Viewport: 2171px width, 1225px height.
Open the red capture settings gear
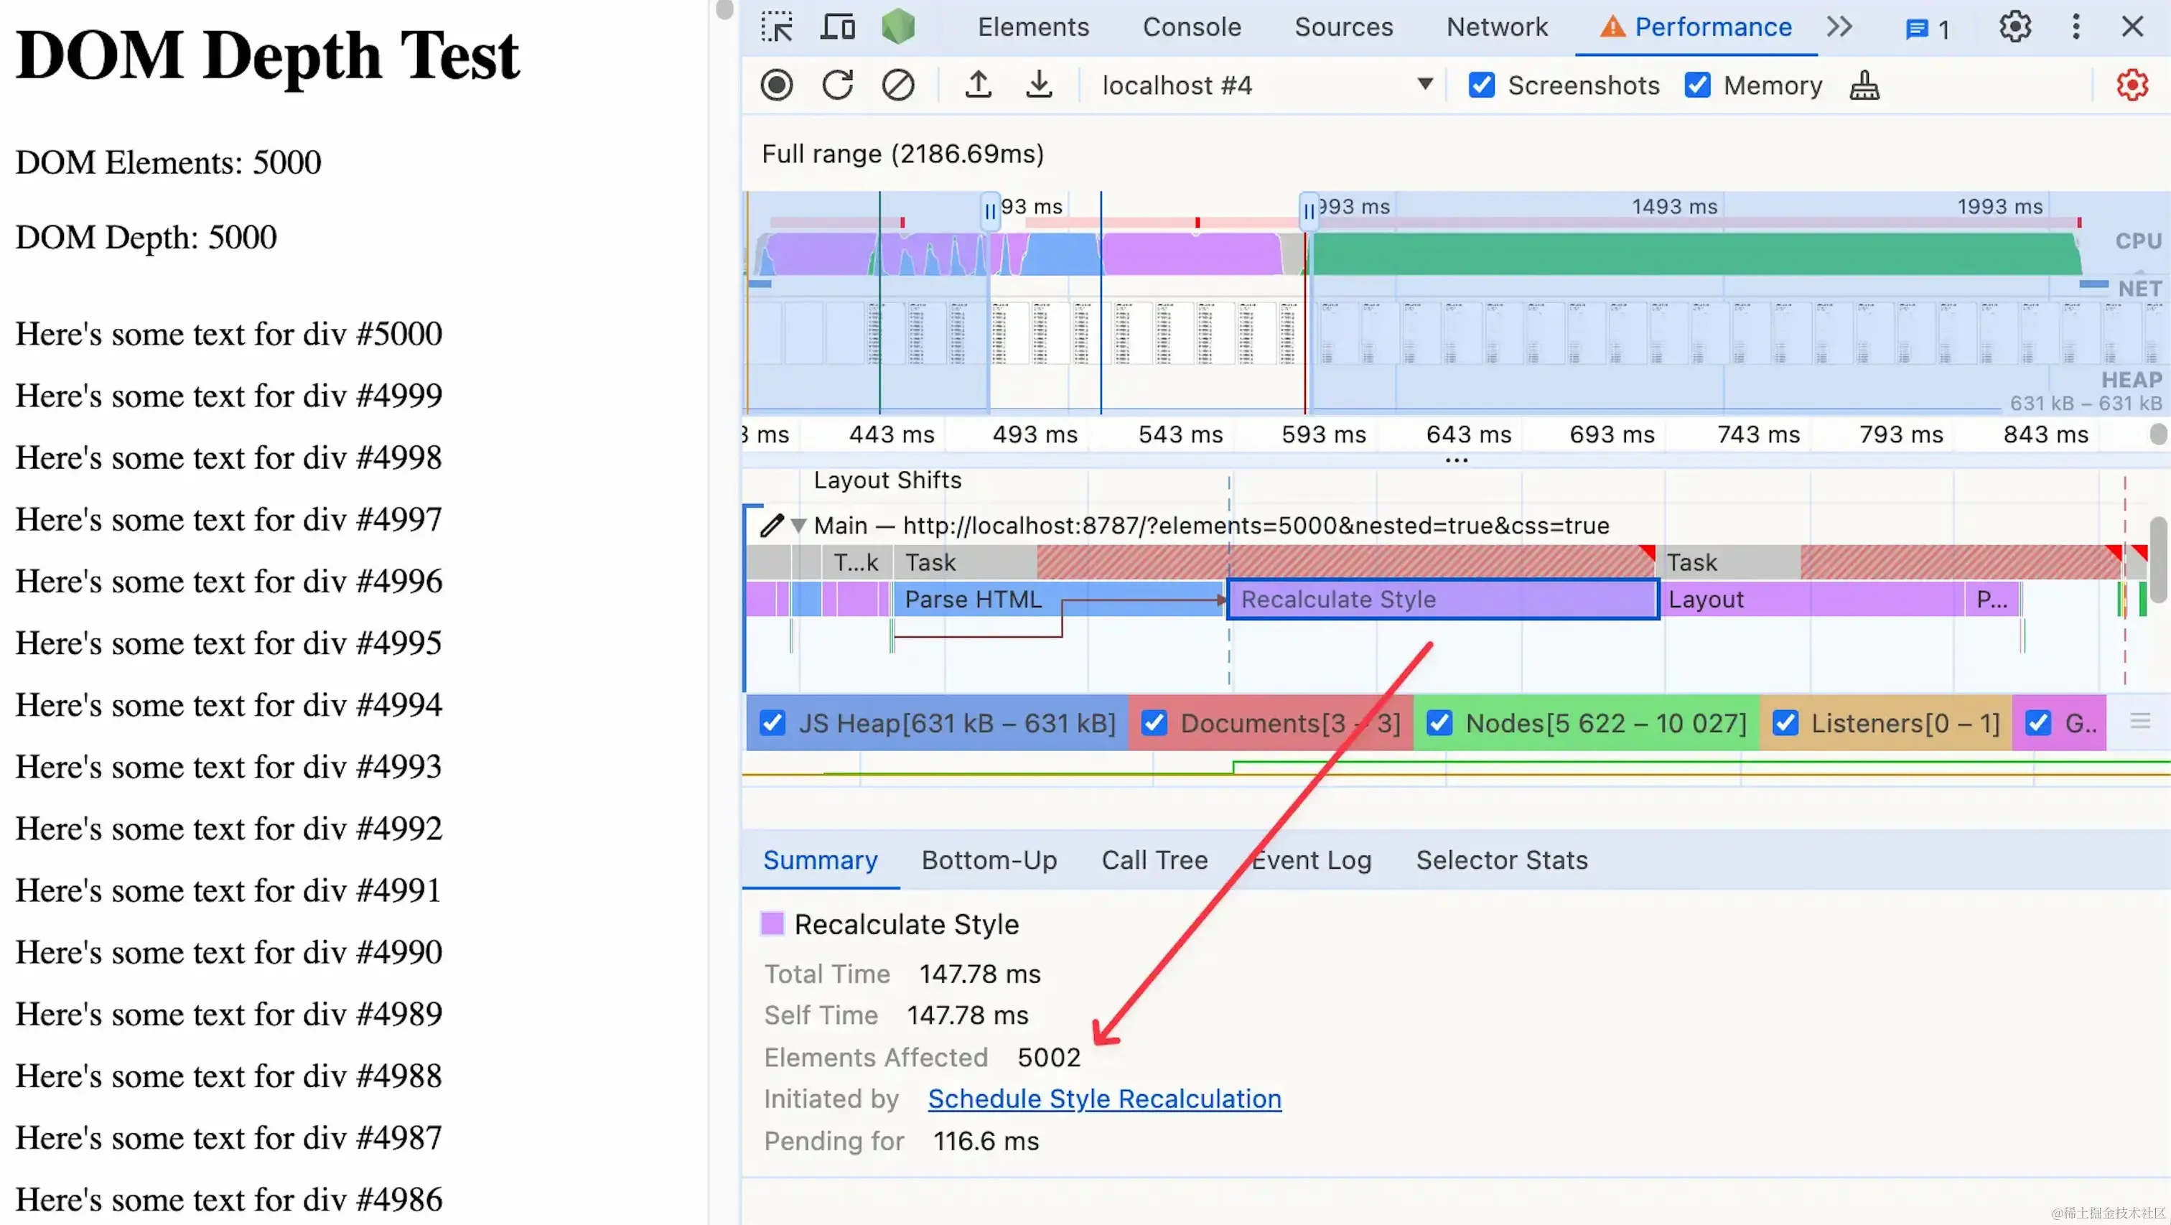[x=2132, y=85]
